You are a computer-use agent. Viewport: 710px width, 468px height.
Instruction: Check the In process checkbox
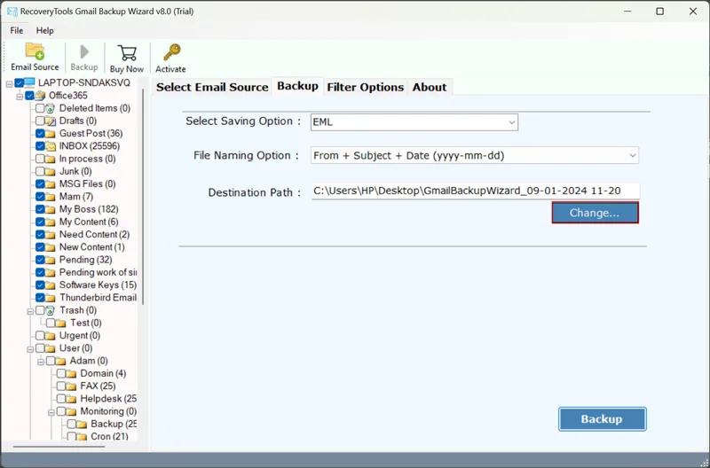pos(40,159)
